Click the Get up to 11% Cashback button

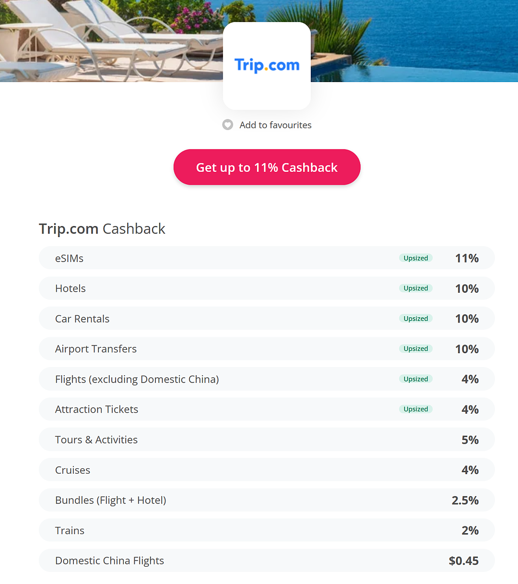[267, 167]
